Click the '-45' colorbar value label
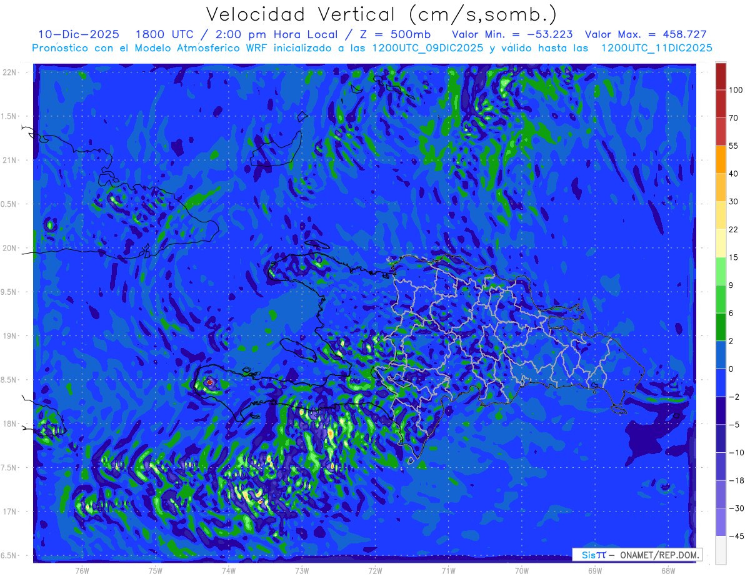This screenshot has height=579, width=750. 736,537
